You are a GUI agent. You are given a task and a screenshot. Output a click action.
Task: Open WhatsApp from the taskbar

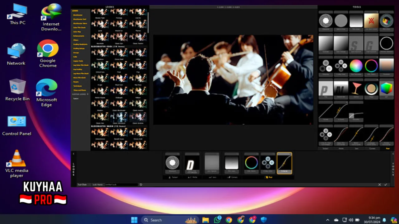(217, 220)
